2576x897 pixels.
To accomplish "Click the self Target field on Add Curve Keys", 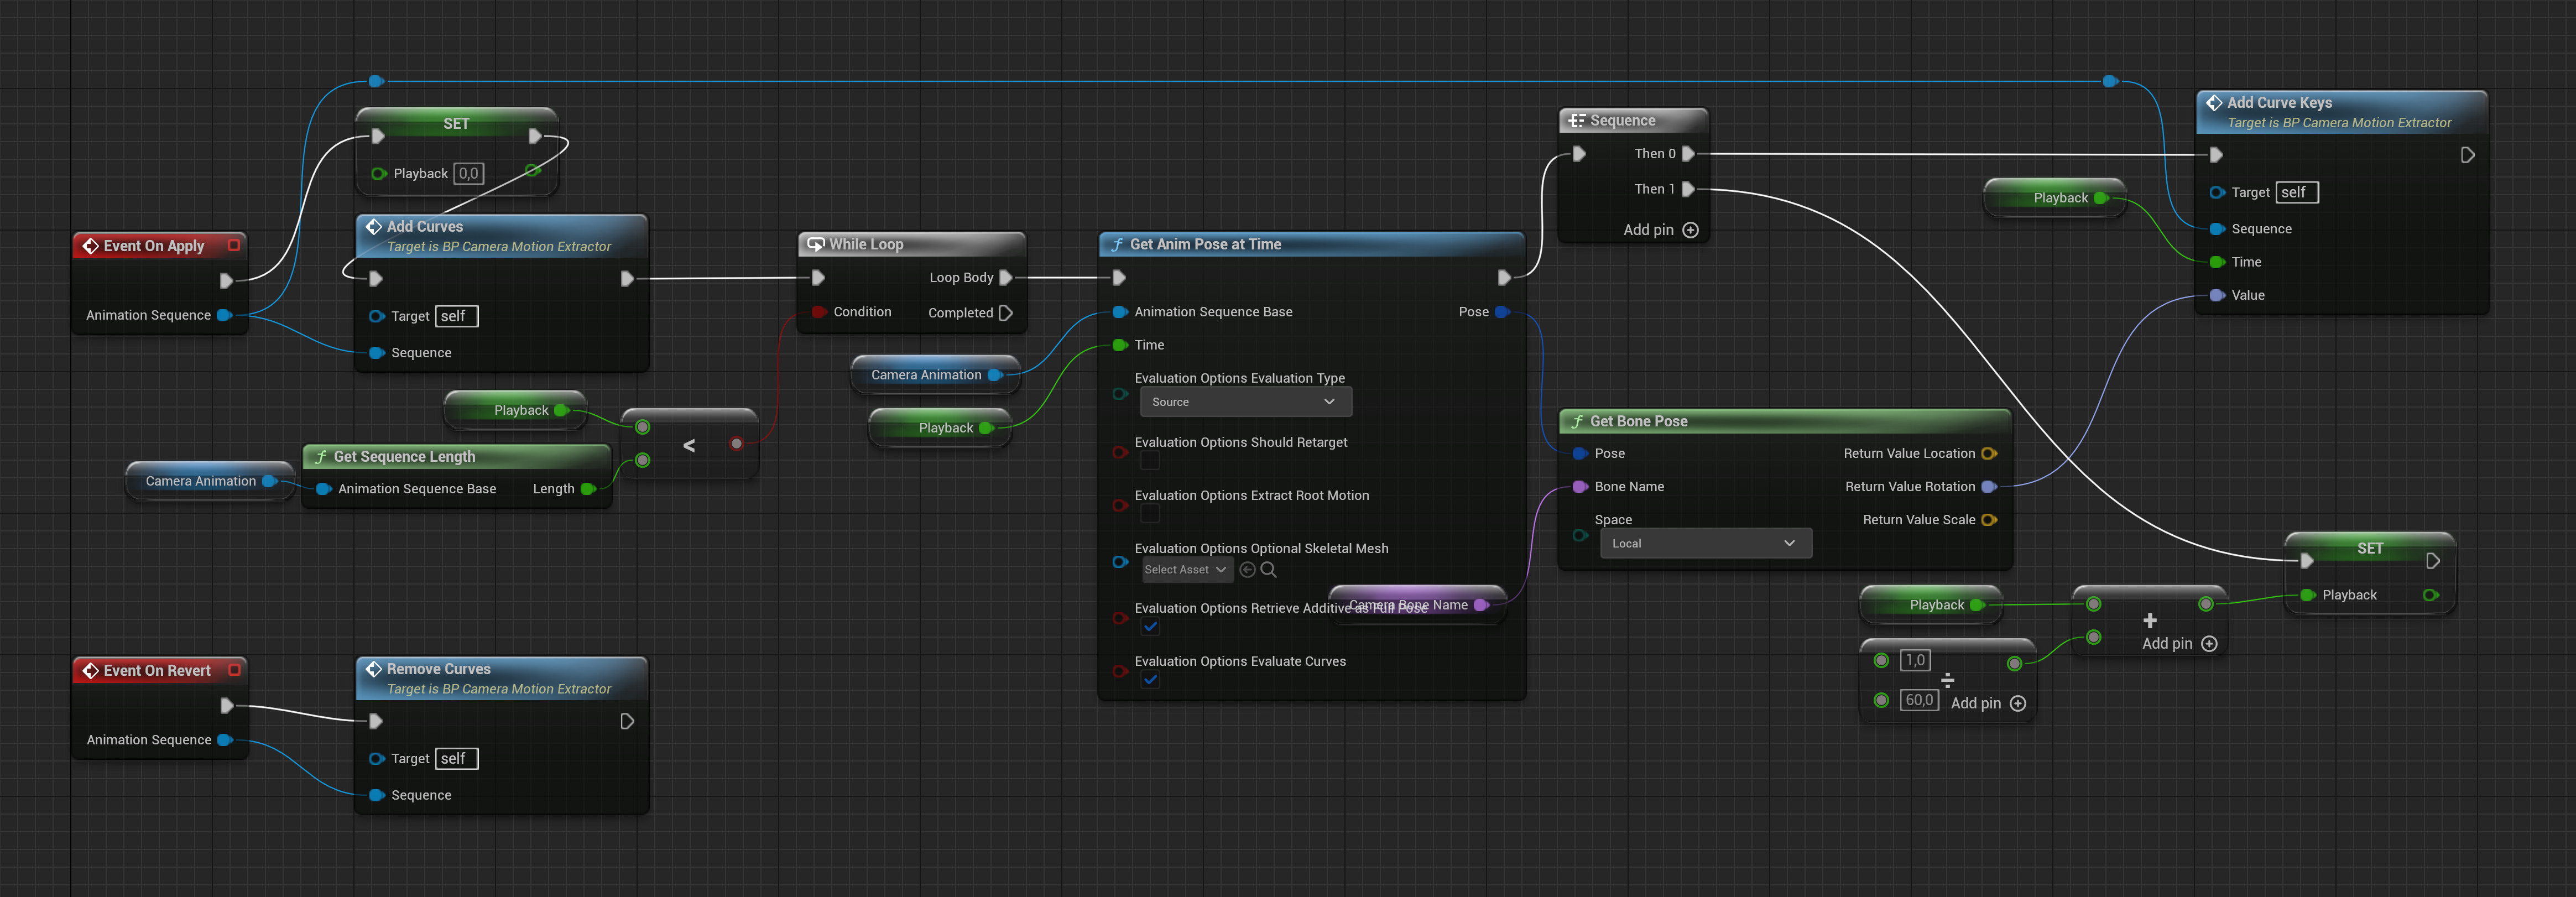I will 2297,193.
